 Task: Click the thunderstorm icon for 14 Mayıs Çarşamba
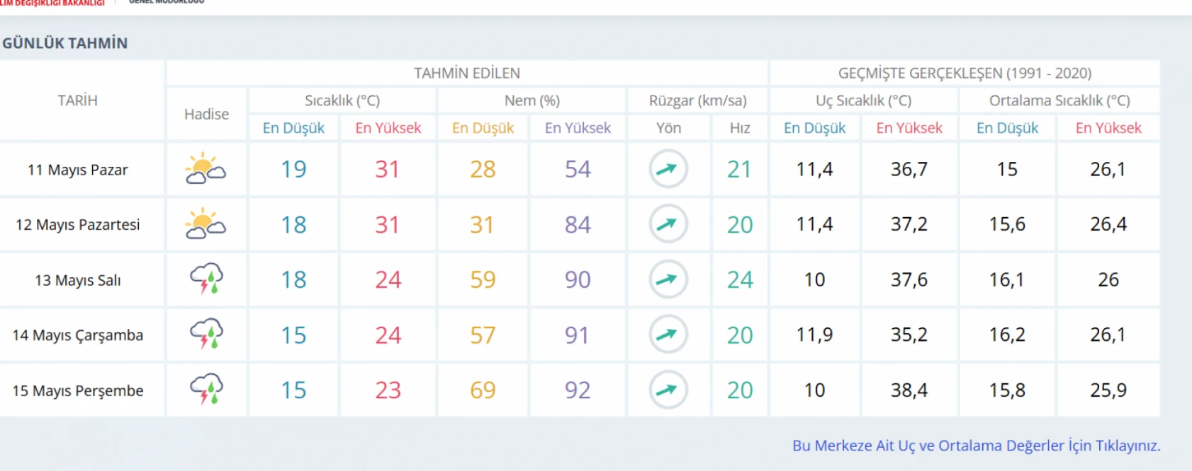click(x=206, y=335)
